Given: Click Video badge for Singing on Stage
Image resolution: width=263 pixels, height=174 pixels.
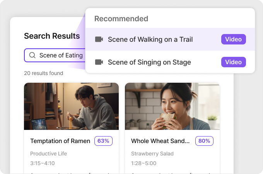Looking at the screenshot, I should (x=233, y=62).
